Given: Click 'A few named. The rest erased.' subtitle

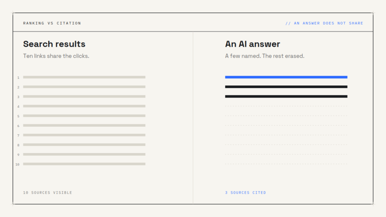Looking at the screenshot, I should [x=265, y=56].
